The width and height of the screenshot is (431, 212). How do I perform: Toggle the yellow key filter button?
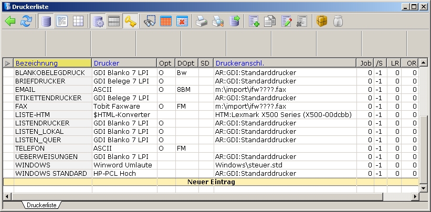click(x=130, y=22)
